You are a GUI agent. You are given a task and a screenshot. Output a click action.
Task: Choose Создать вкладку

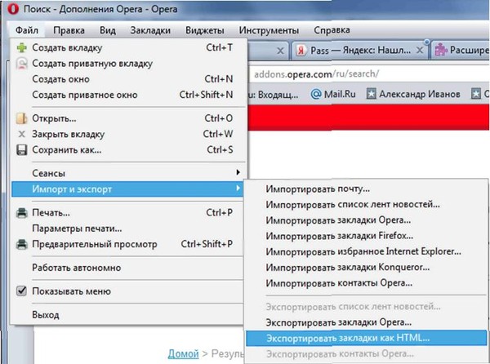tap(128, 48)
